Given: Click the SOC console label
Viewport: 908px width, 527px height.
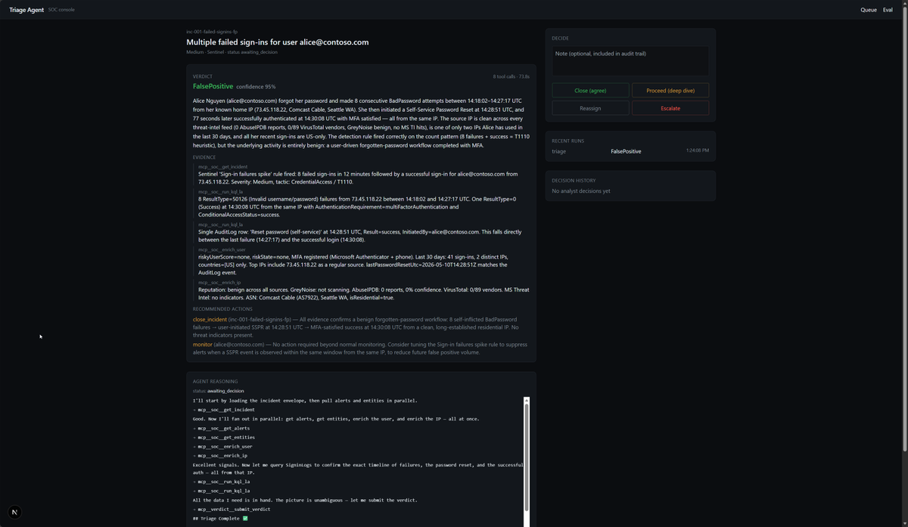Looking at the screenshot, I should click(x=61, y=10).
